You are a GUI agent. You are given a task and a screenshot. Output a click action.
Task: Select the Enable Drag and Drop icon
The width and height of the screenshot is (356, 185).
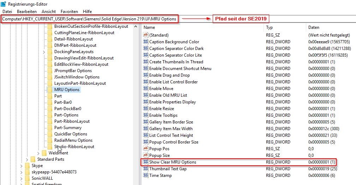pyautogui.click(x=145, y=75)
